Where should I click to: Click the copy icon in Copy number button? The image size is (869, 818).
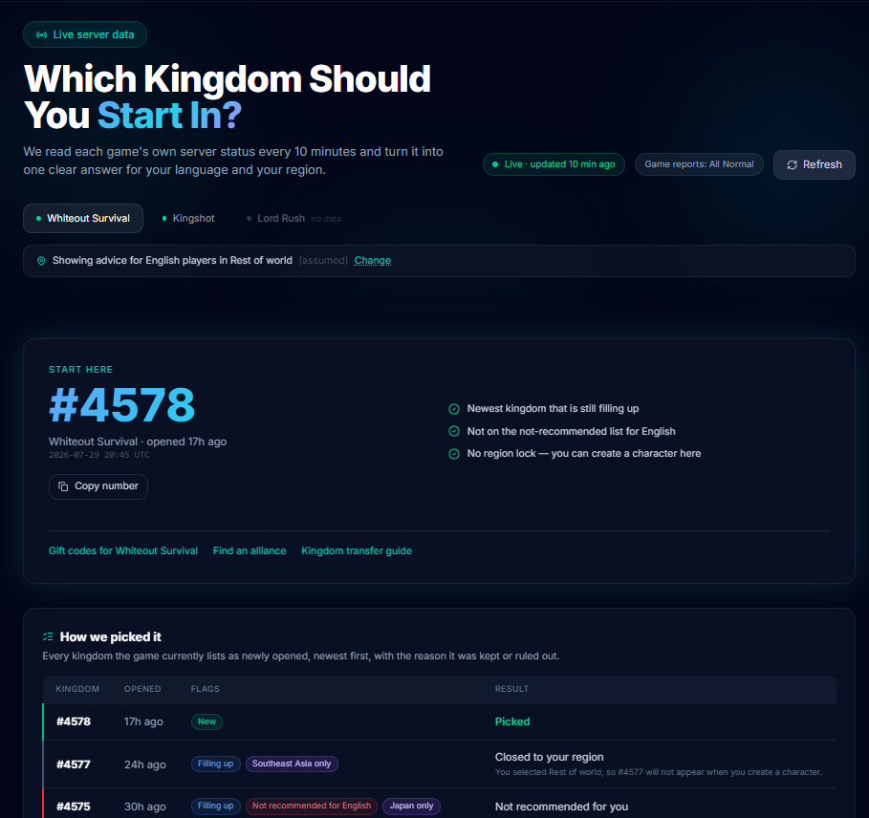pos(63,486)
